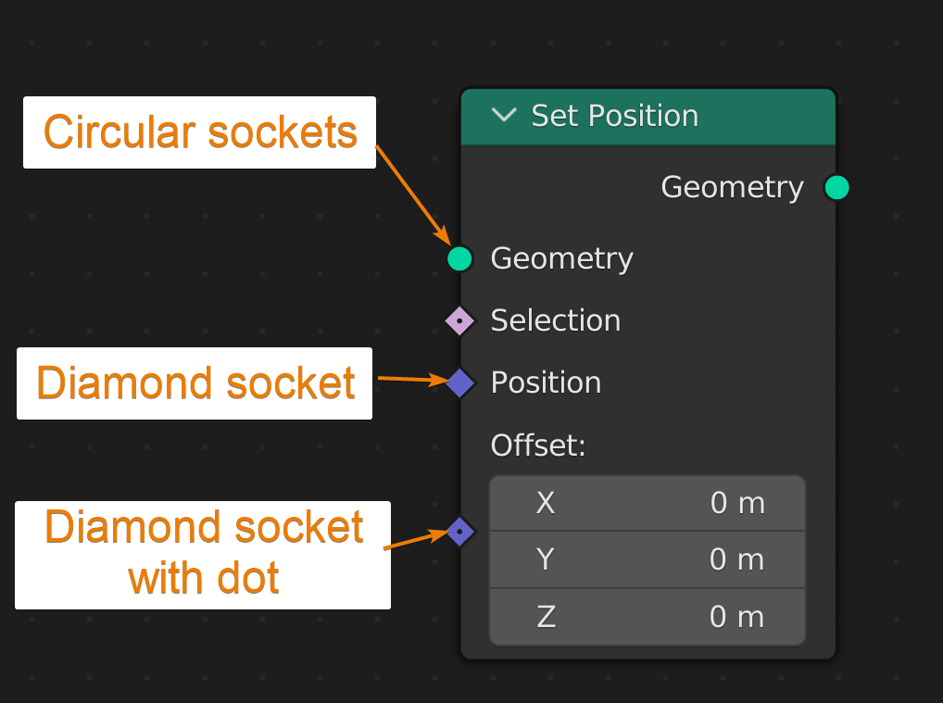The width and height of the screenshot is (943, 703).
Task: Click the green Geometry input socket
Action: (459, 258)
